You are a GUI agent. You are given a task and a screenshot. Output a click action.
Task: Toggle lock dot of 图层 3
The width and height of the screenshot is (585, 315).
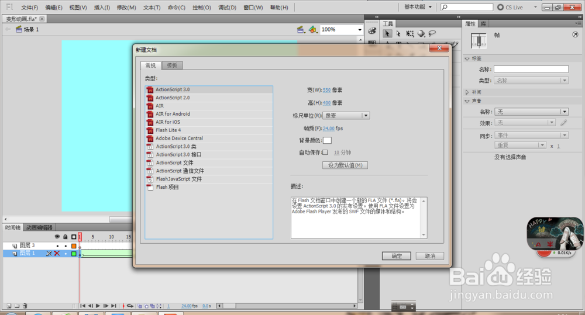66,245
